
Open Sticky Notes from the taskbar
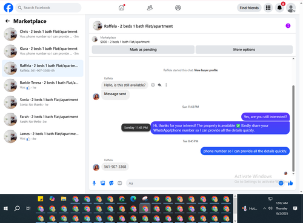[x=41, y=199]
